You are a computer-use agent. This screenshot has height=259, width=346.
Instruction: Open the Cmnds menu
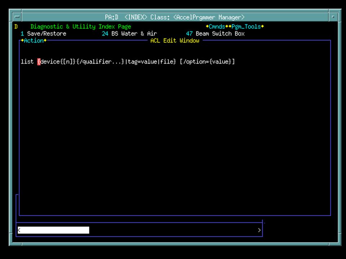pyautogui.click(x=217, y=27)
